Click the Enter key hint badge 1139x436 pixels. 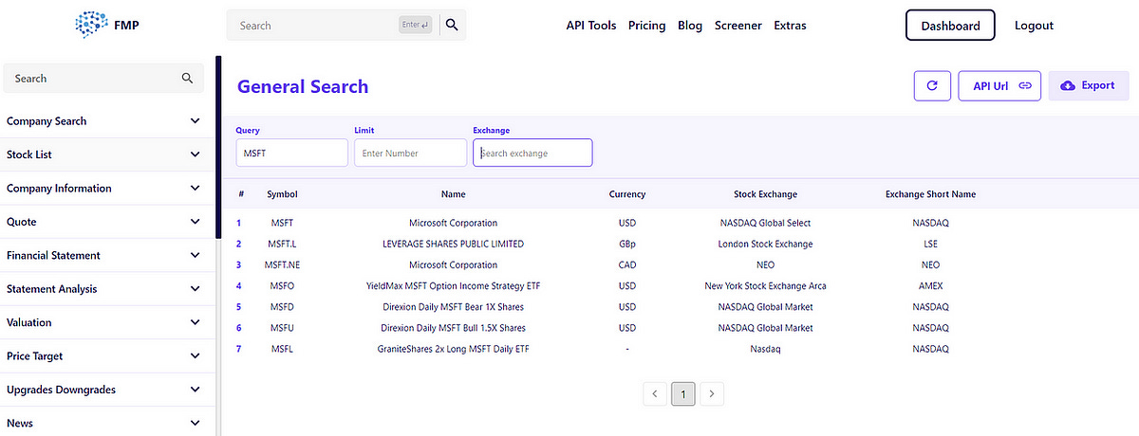(x=417, y=26)
